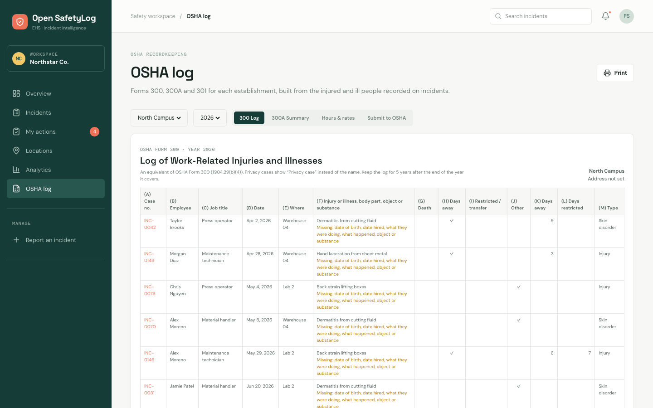Viewport: 653px width, 408px height.
Task: Open the PS user avatar menu
Action: pos(627,16)
